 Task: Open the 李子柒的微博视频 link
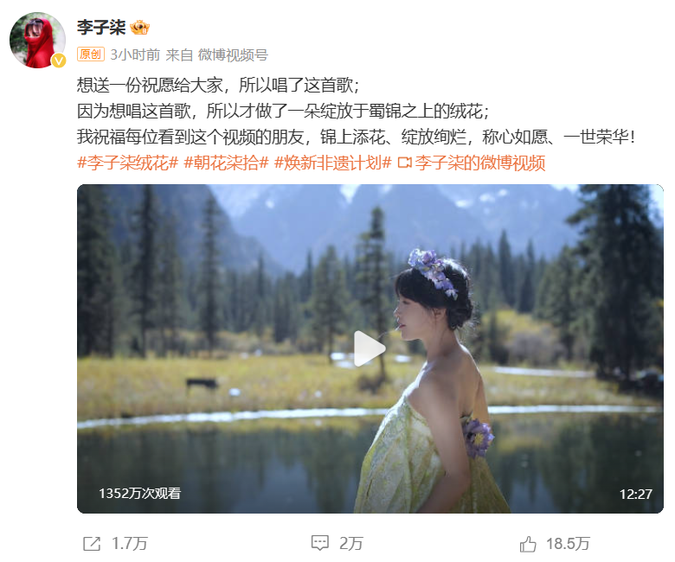(x=480, y=163)
